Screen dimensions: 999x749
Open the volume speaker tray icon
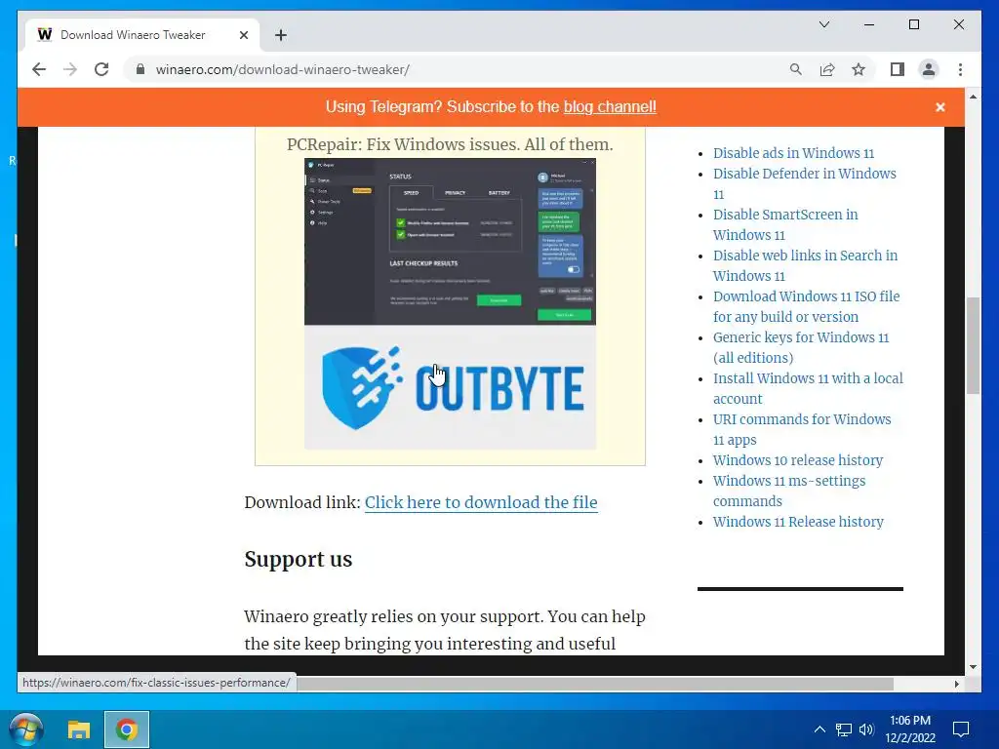pyautogui.click(x=866, y=729)
